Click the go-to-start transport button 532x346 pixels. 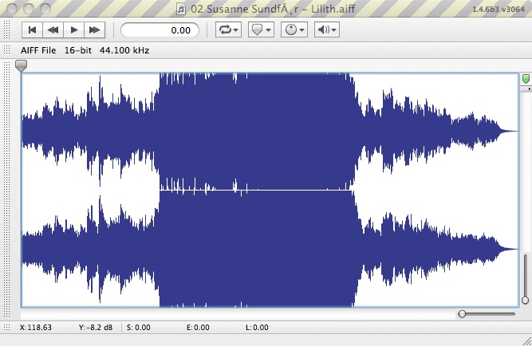(x=32, y=30)
